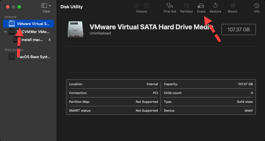The image size is (265, 141).
Task: Select the Install macOS volume
Action: [32, 40]
